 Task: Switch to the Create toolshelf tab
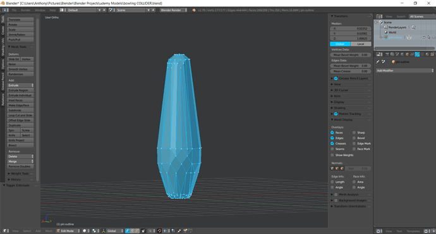tap(3, 30)
